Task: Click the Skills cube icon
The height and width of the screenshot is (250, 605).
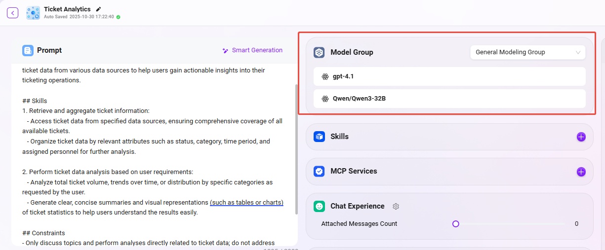Action: 319,137
